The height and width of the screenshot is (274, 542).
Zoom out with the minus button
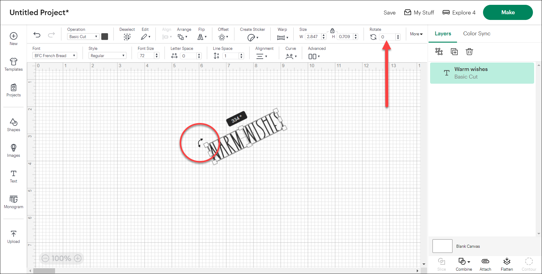[x=45, y=258]
